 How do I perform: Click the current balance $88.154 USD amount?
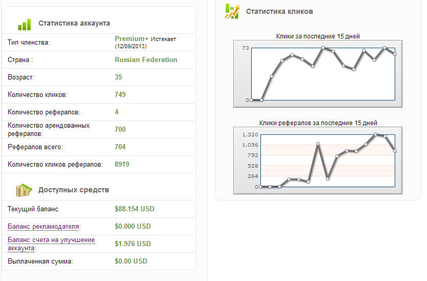point(134,209)
